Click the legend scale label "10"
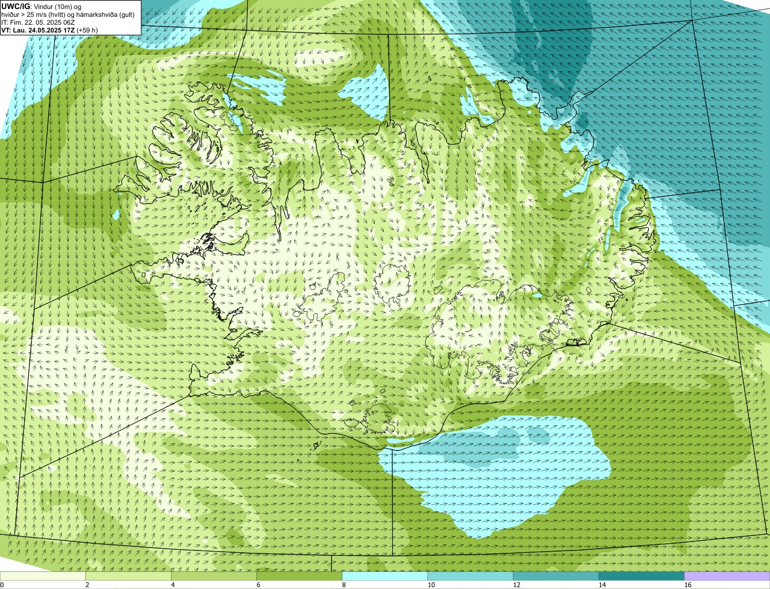This screenshot has width=770, height=589. pyautogui.click(x=431, y=585)
